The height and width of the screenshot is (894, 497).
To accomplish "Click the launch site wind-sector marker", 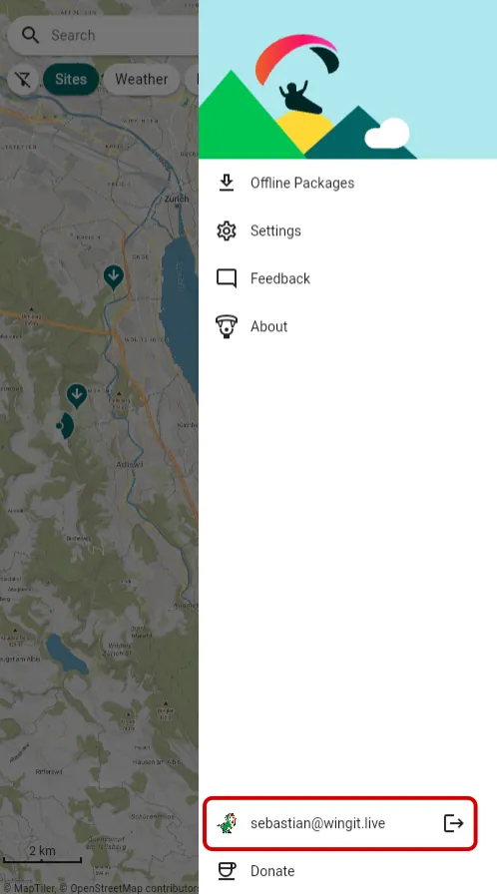I will (65, 425).
